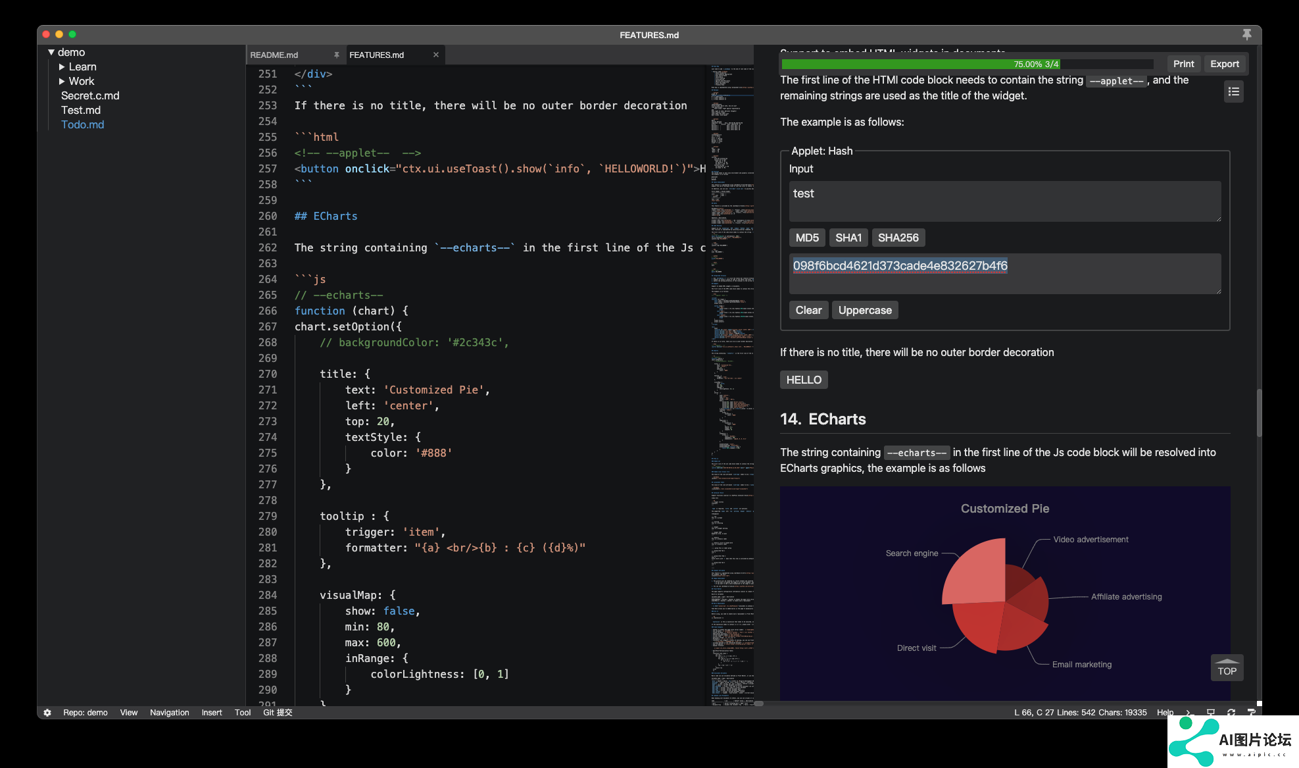
Task: Compute hash with SHA1 button
Action: (x=848, y=238)
